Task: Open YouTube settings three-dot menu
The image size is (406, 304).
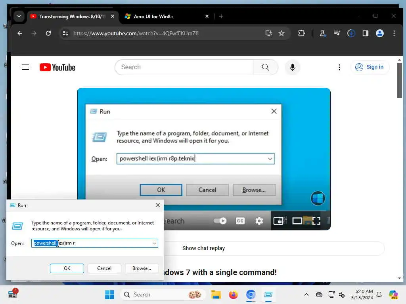Action: click(339, 67)
